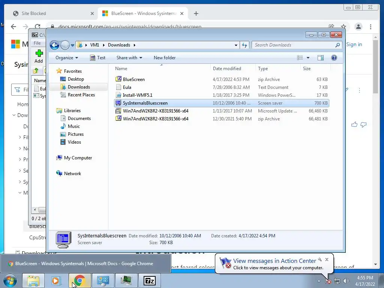384x288 pixels.
Task: Click the search magnifier icon in Explorer
Action: (x=338, y=45)
